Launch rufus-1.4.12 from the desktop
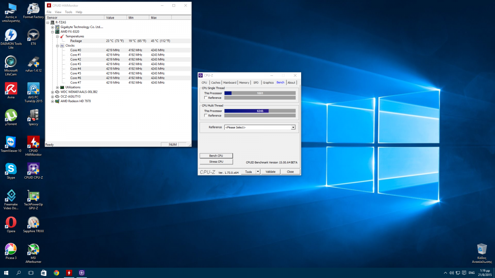The height and width of the screenshot is (278, 495). point(33,64)
